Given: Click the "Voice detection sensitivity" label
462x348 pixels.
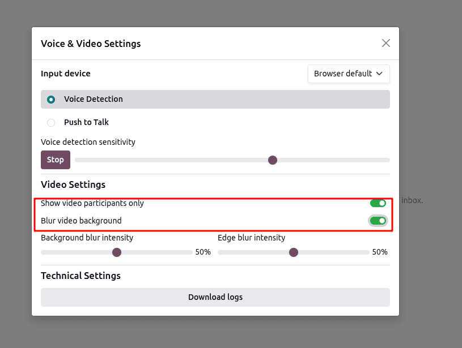Looking at the screenshot, I should 88,142.
